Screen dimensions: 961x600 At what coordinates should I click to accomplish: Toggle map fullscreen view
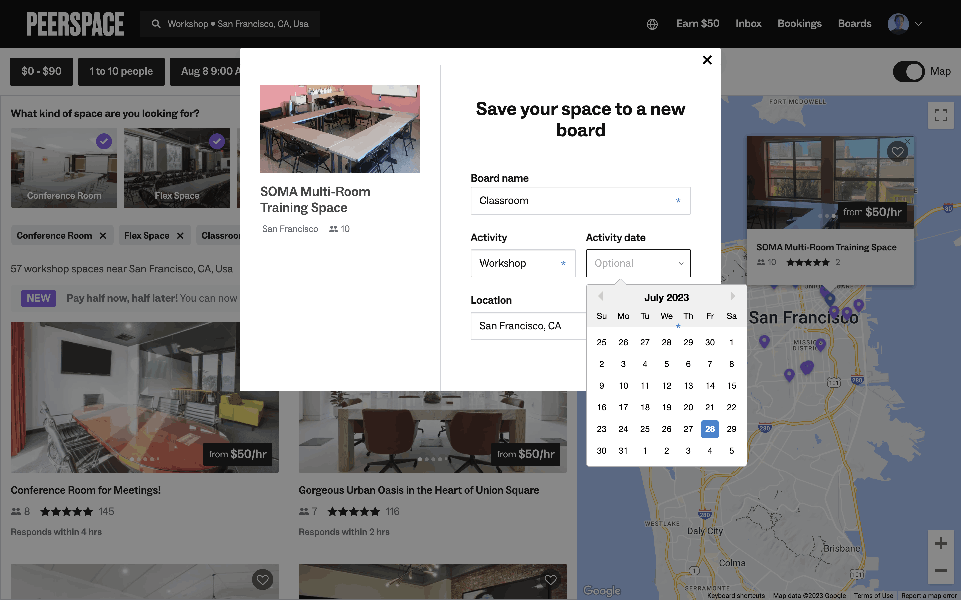[x=940, y=115]
